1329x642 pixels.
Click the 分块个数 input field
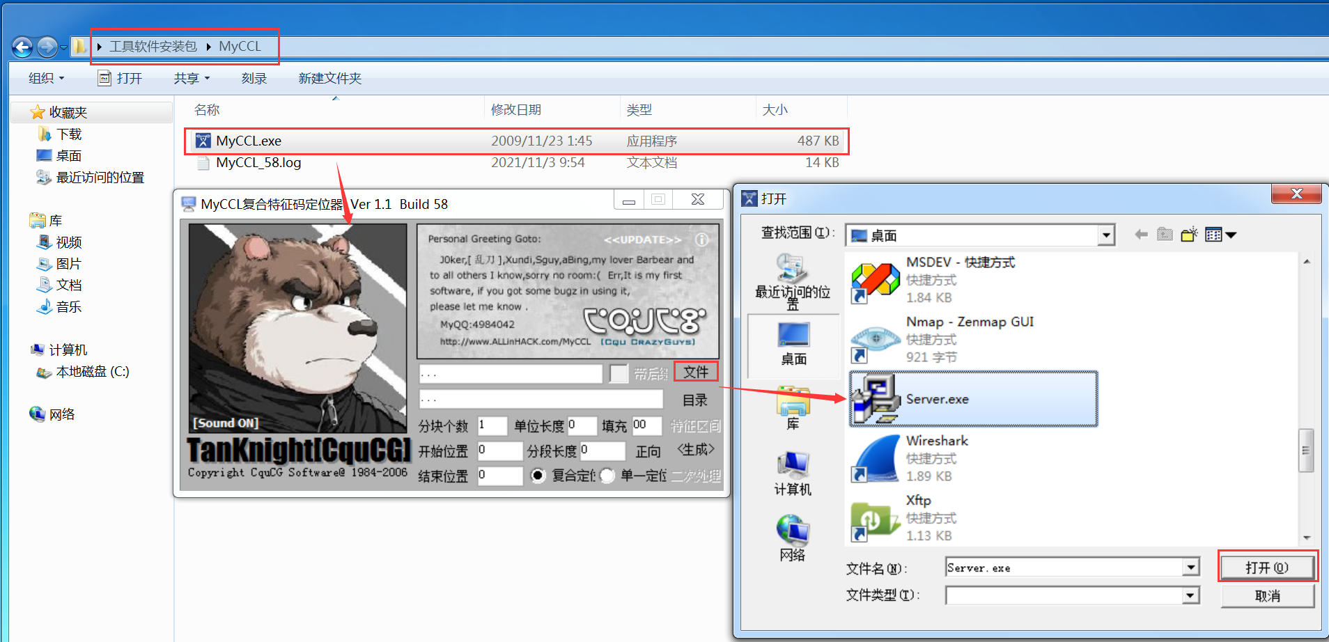(492, 425)
